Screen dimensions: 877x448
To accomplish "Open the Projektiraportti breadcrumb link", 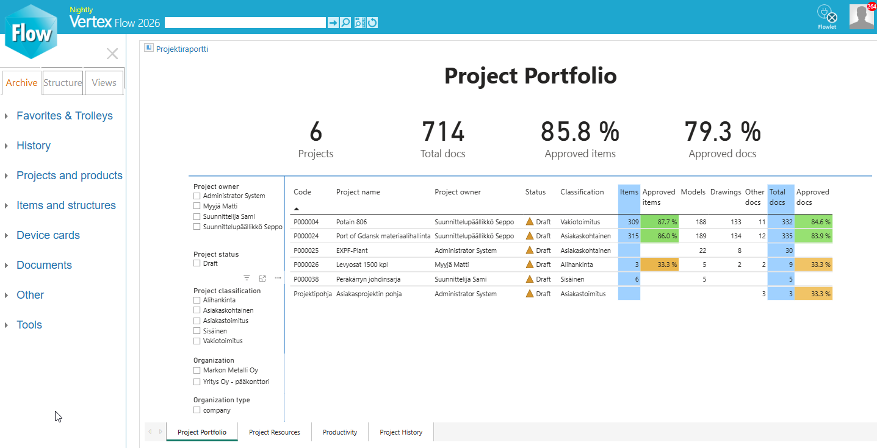I will tap(182, 48).
